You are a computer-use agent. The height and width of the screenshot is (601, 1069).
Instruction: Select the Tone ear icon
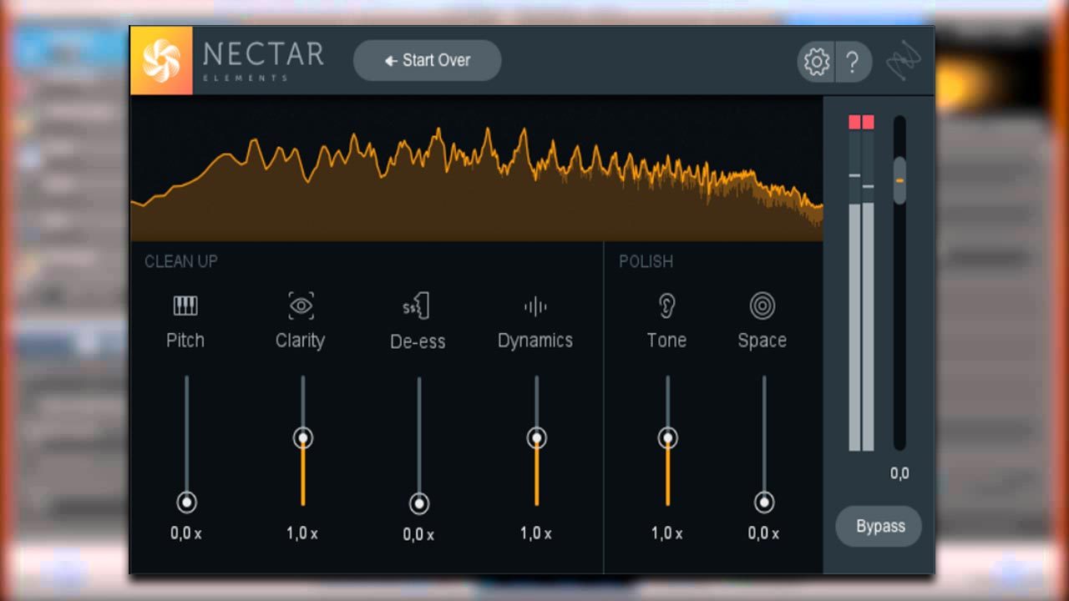tap(666, 306)
